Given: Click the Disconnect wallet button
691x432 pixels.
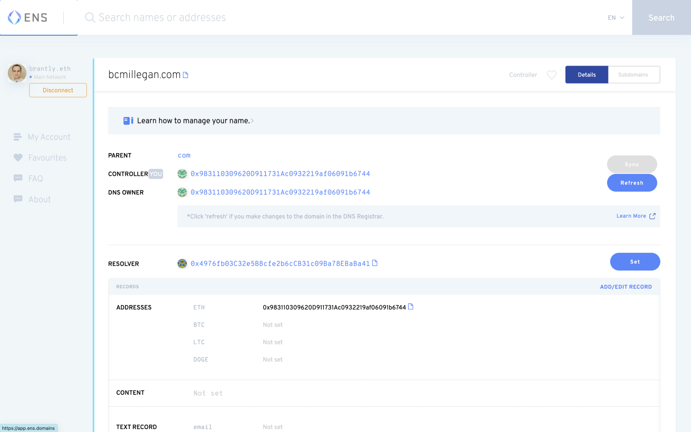Looking at the screenshot, I should (58, 90).
